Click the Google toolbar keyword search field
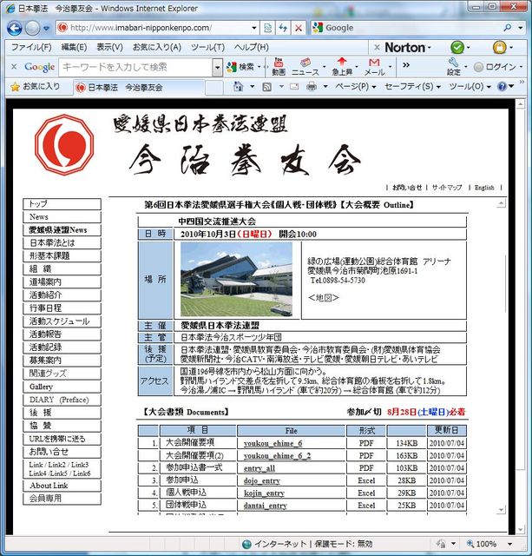The height and width of the screenshot is (556, 532). pos(135,67)
